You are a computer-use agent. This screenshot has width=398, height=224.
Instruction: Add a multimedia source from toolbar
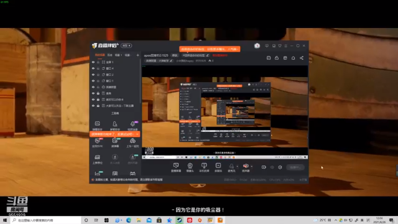218,167
